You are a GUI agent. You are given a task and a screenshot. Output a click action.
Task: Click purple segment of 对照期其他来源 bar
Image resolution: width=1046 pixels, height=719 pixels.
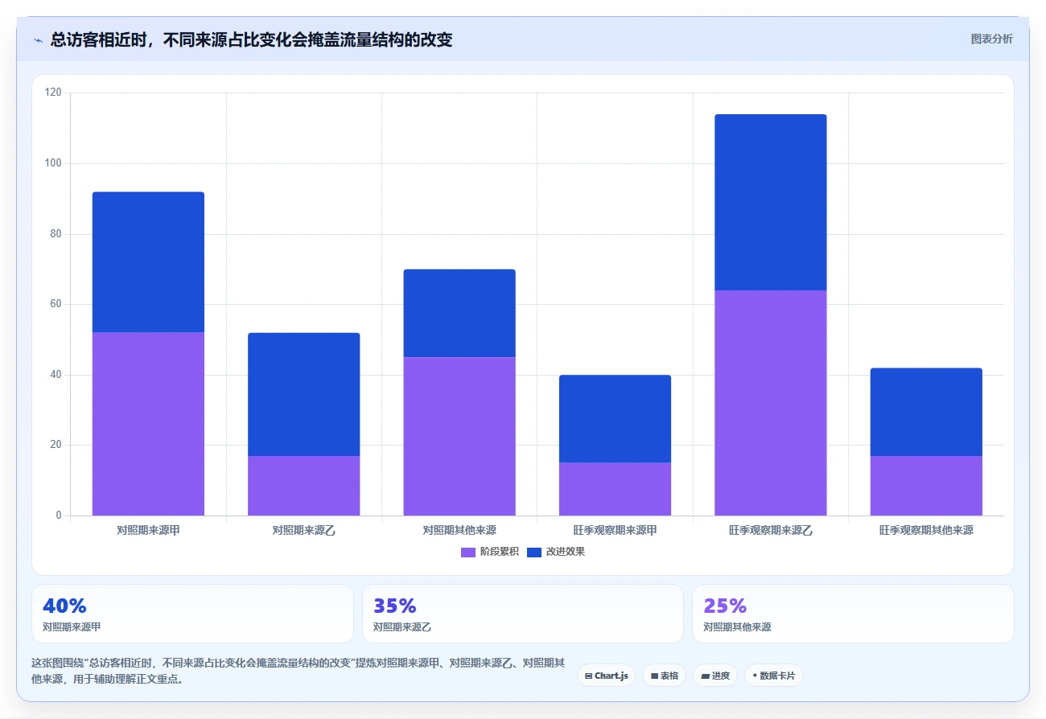(459, 436)
